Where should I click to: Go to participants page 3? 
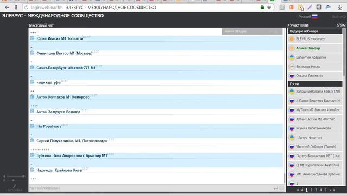point(316,190)
